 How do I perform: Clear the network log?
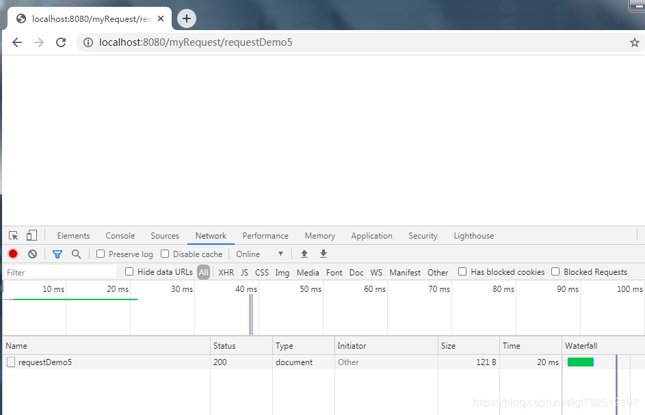[32, 254]
